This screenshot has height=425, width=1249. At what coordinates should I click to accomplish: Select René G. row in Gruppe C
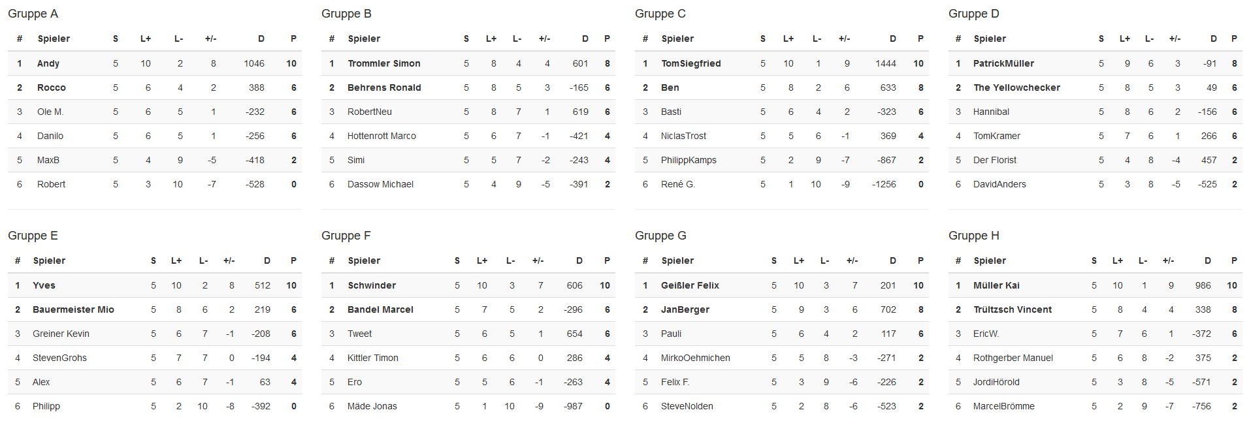782,184
